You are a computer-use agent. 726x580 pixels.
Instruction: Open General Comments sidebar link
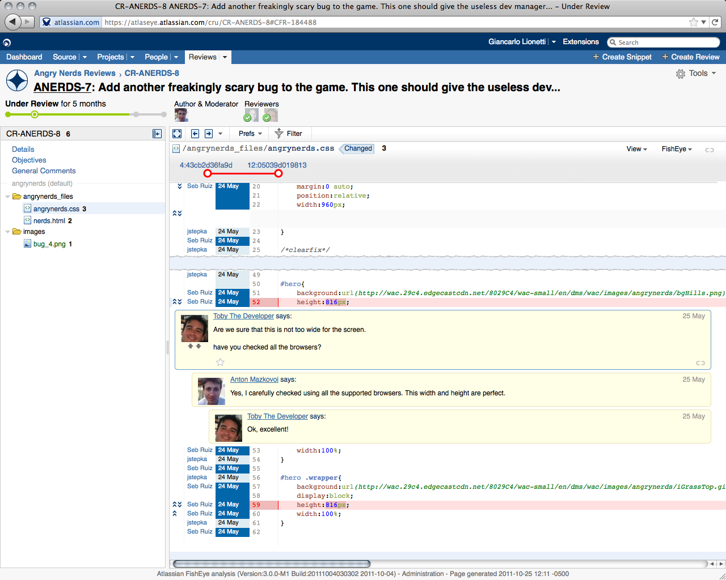point(44,171)
